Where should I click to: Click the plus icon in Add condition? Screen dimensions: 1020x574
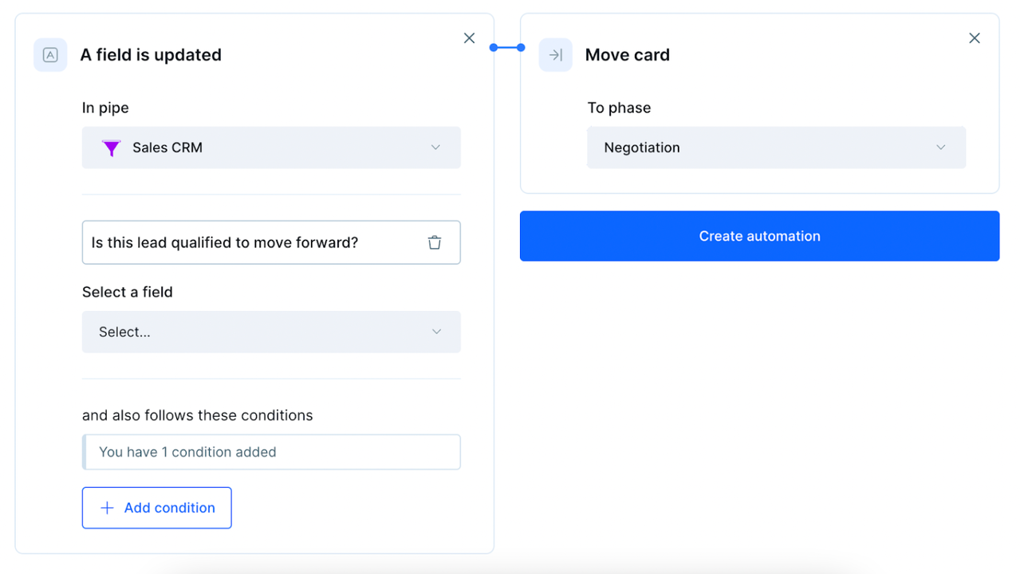click(x=107, y=508)
